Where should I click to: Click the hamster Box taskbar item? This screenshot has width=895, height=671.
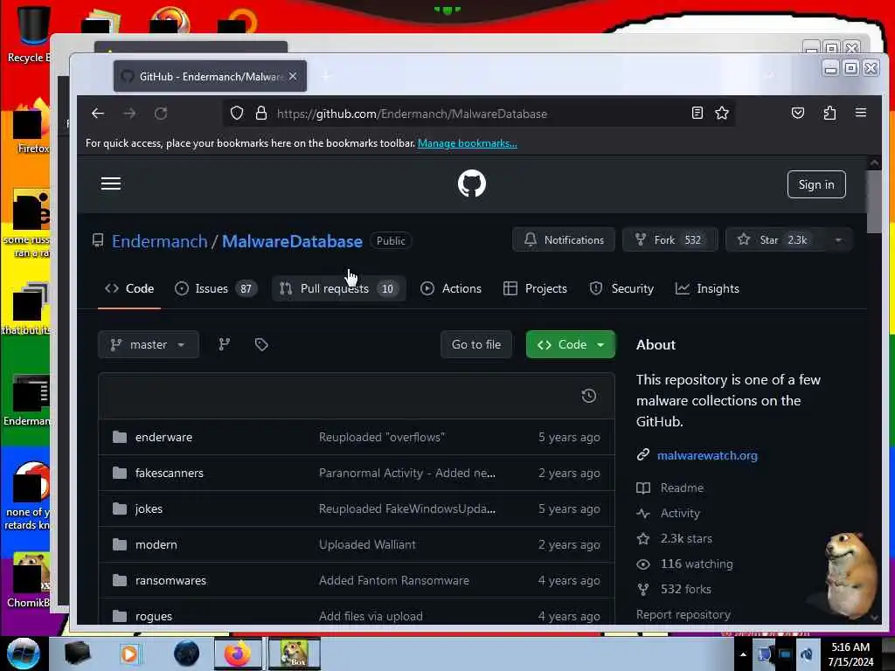point(295,654)
